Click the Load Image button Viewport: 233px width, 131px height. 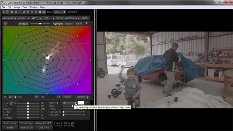(10, 123)
